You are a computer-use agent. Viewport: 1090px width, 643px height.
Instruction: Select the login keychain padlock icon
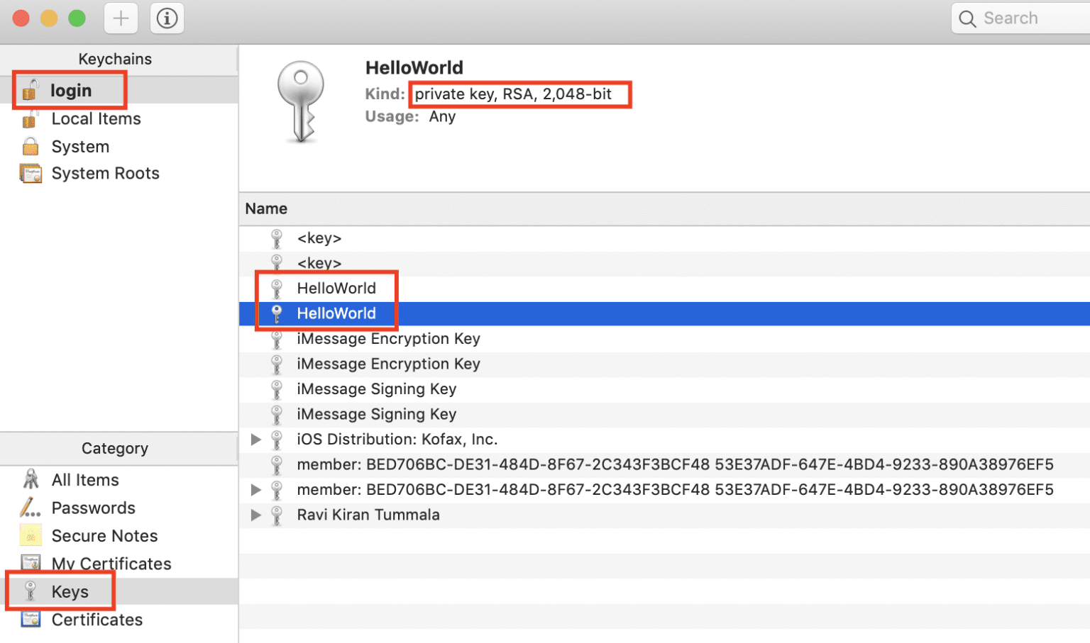31,90
